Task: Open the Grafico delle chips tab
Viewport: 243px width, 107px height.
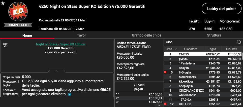Action: tap(146, 35)
